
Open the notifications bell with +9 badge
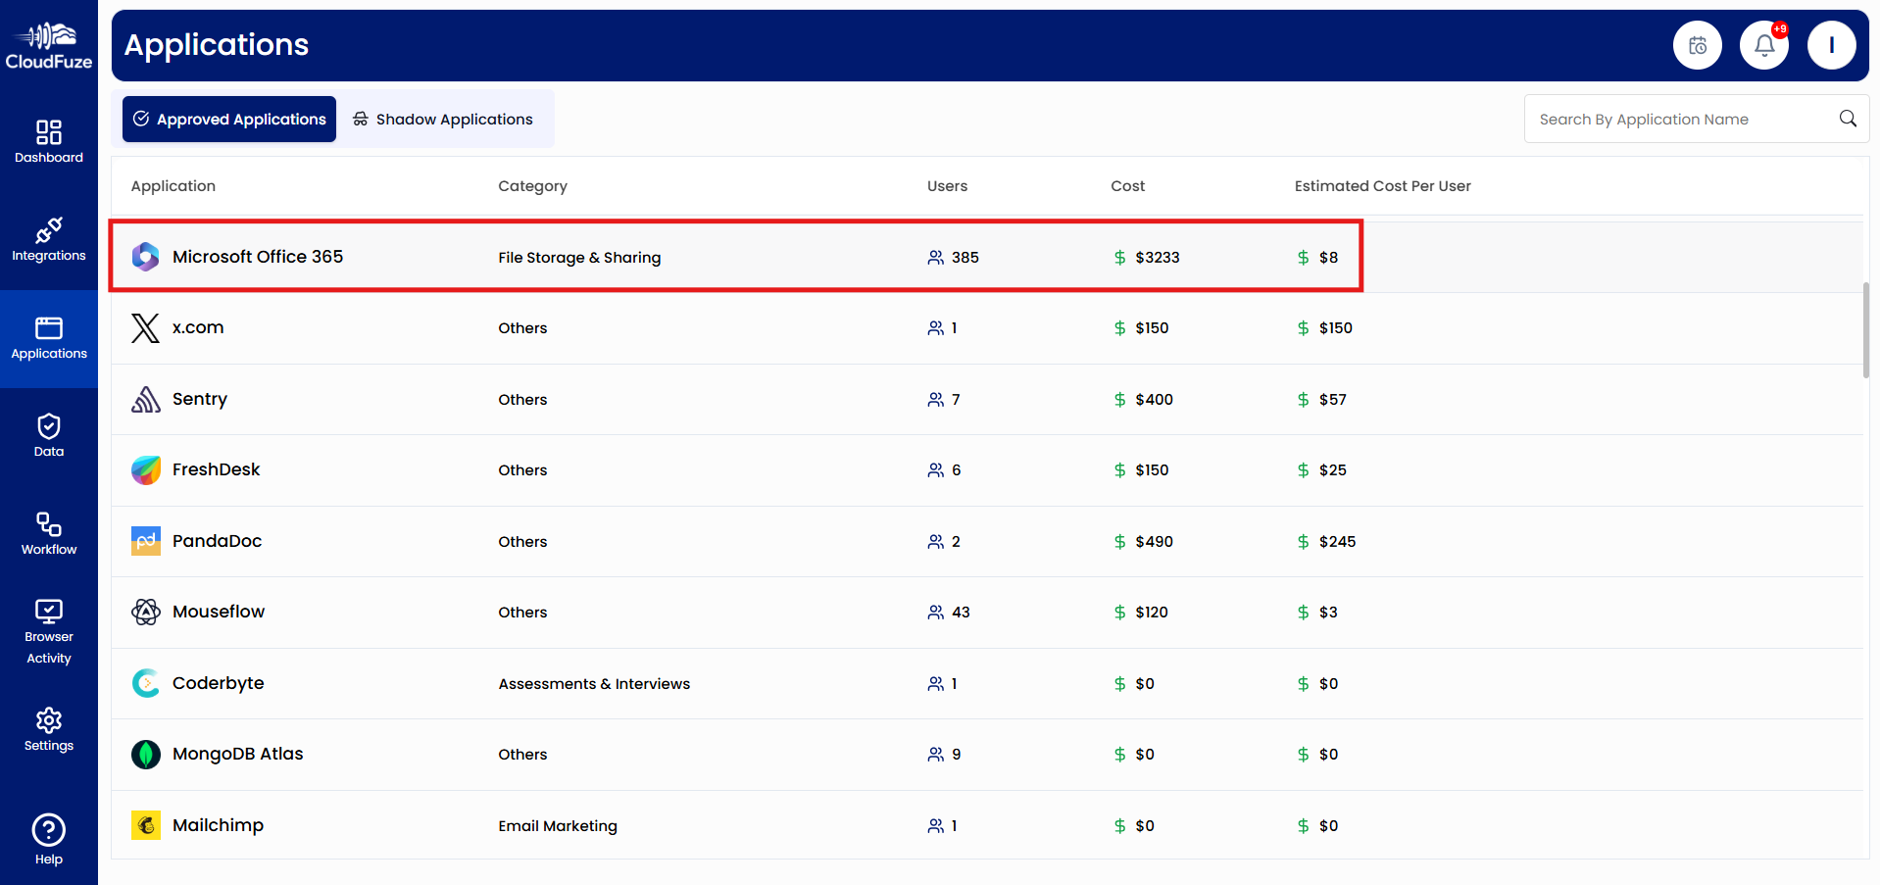[x=1763, y=44]
